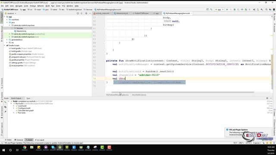
Task: Click the Sync Project with Gradle icon
Action: [x=254, y=9]
